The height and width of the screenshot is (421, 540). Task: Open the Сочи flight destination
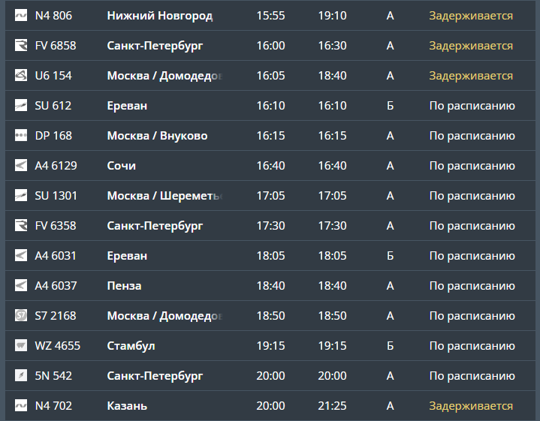coord(122,166)
